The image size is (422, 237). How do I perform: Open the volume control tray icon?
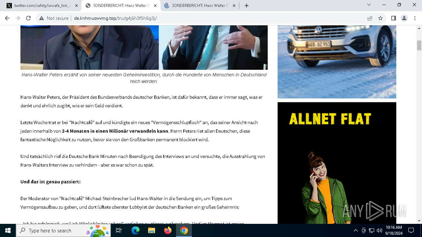(379, 230)
